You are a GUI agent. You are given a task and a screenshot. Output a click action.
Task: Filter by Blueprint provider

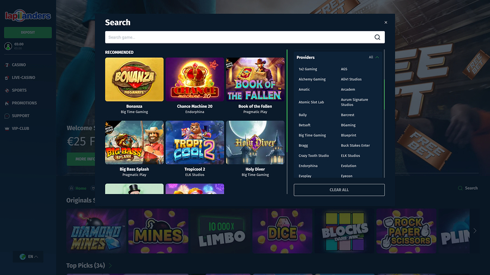348,135
